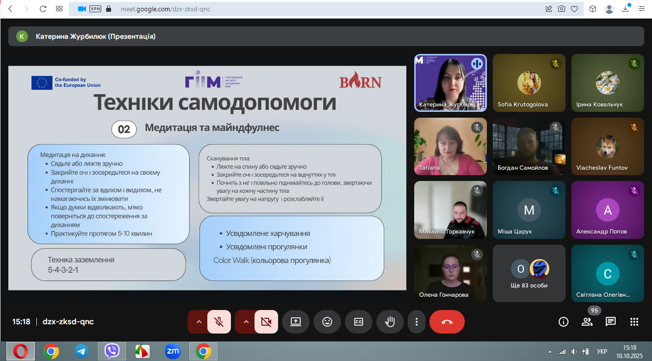Open the activities grid icon
The width and height of the screenshot is (652, 361).
(x=634, y=322)
